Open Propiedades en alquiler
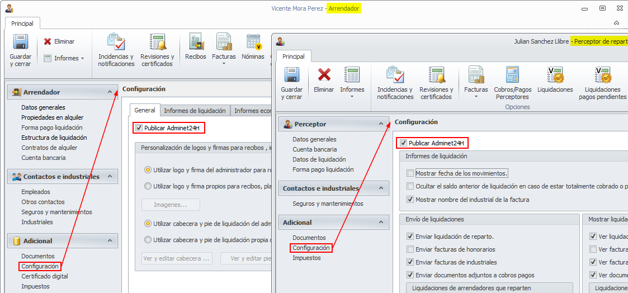 pos(53,117)
